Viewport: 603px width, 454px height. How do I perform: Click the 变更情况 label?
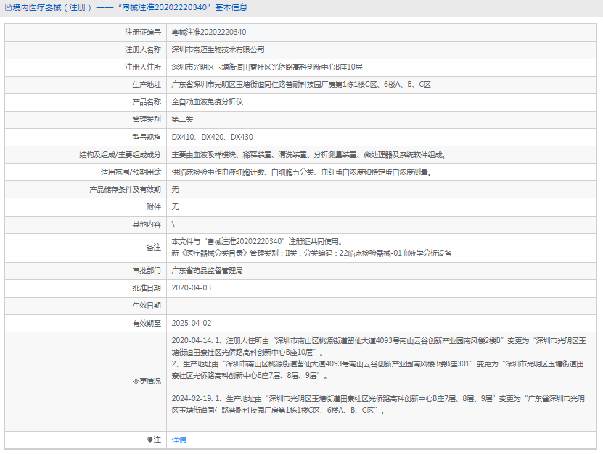coord(147,382)
